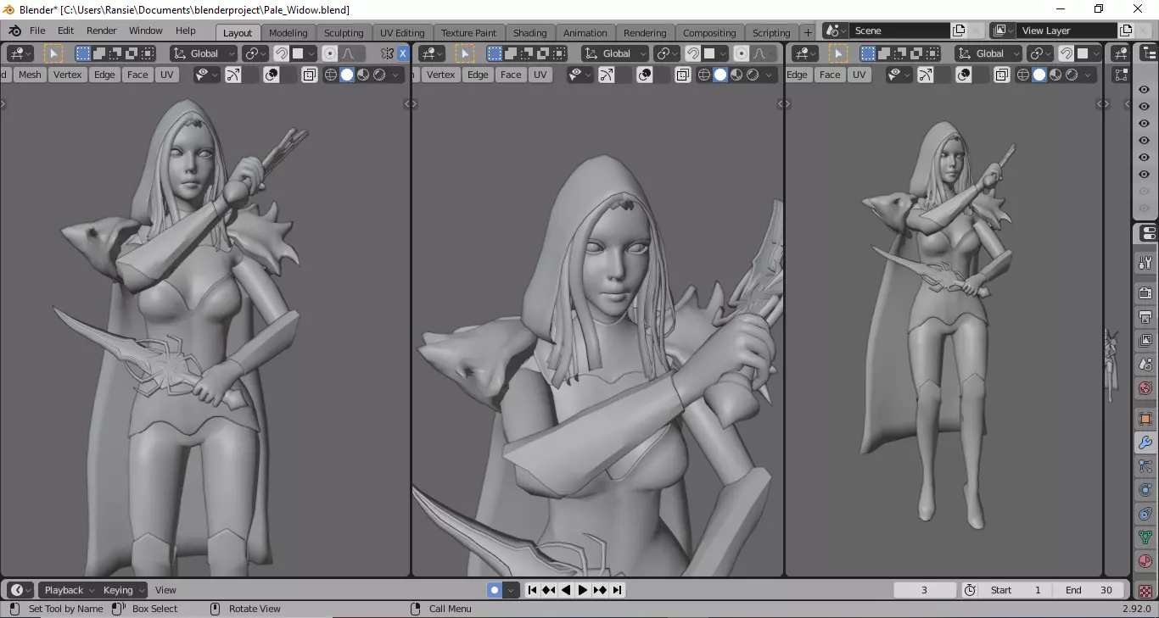Switch to the Sculpting workspace tab
Viewport: 1159px width, 618px height.
tap(344, 32)
